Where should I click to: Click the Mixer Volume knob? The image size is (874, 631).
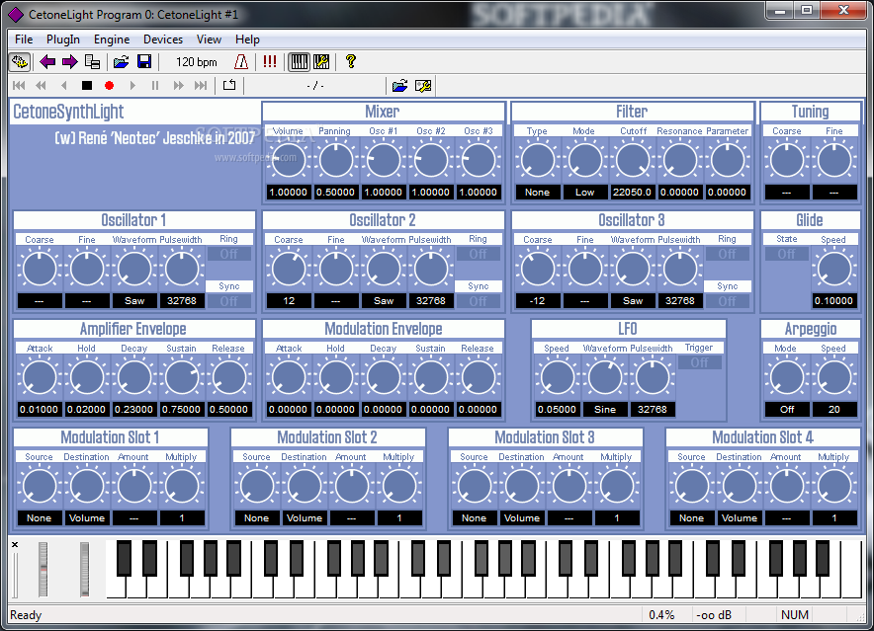[289, 160]
